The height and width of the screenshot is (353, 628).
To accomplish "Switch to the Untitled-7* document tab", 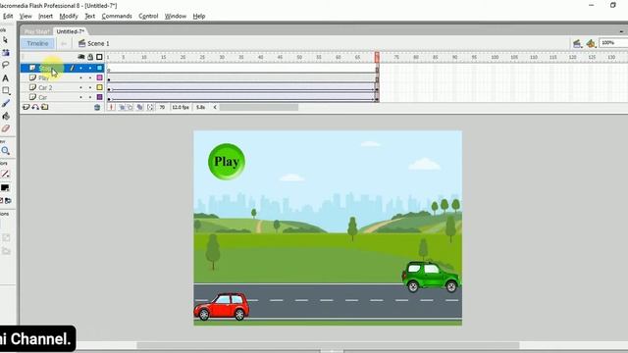I will (x=70, y=31).
